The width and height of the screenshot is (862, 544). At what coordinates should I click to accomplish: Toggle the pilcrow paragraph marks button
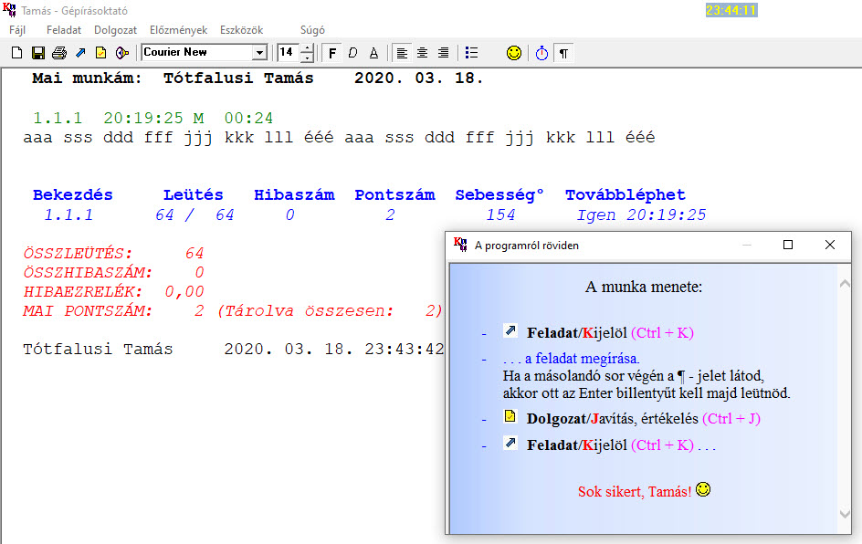tap(563, 53)
